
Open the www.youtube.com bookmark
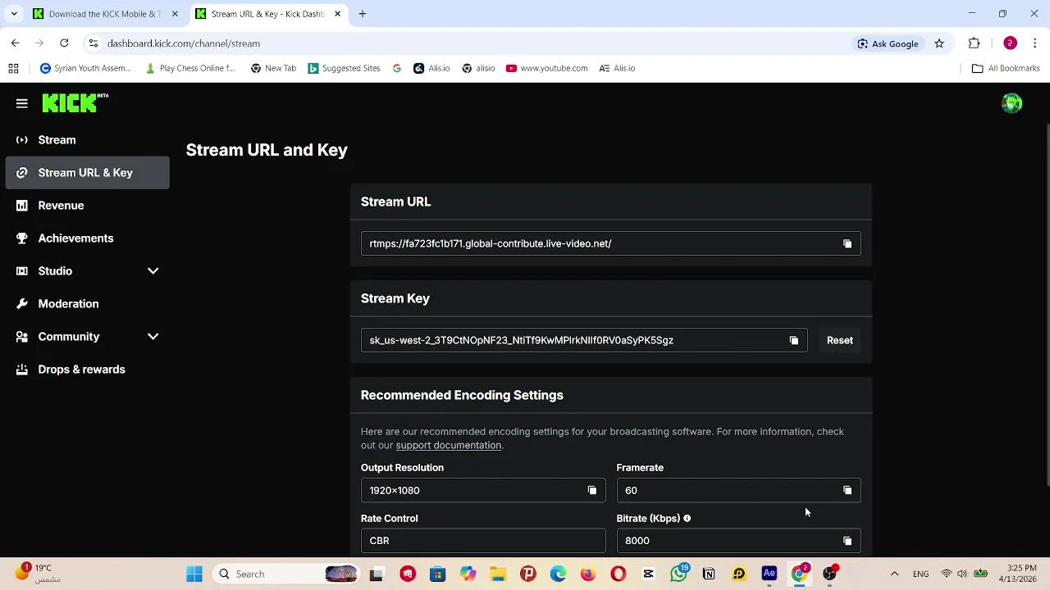(546, 68)
